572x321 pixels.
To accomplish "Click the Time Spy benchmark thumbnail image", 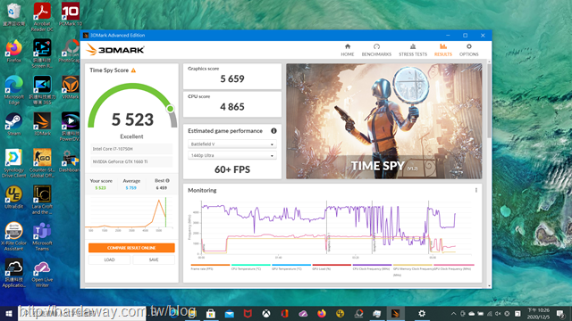I will point(383,121).
